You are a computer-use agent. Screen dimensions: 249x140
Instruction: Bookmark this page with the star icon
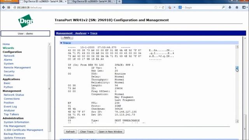[156, 7]
